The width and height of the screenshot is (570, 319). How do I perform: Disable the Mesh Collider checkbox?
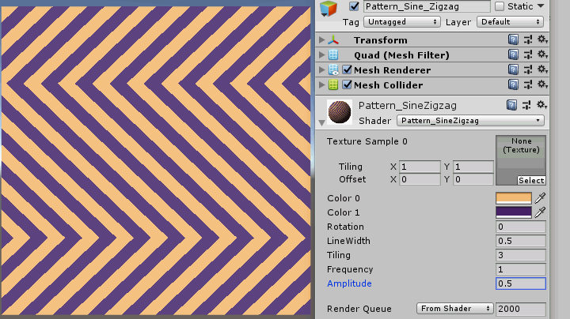click(348, 84)
